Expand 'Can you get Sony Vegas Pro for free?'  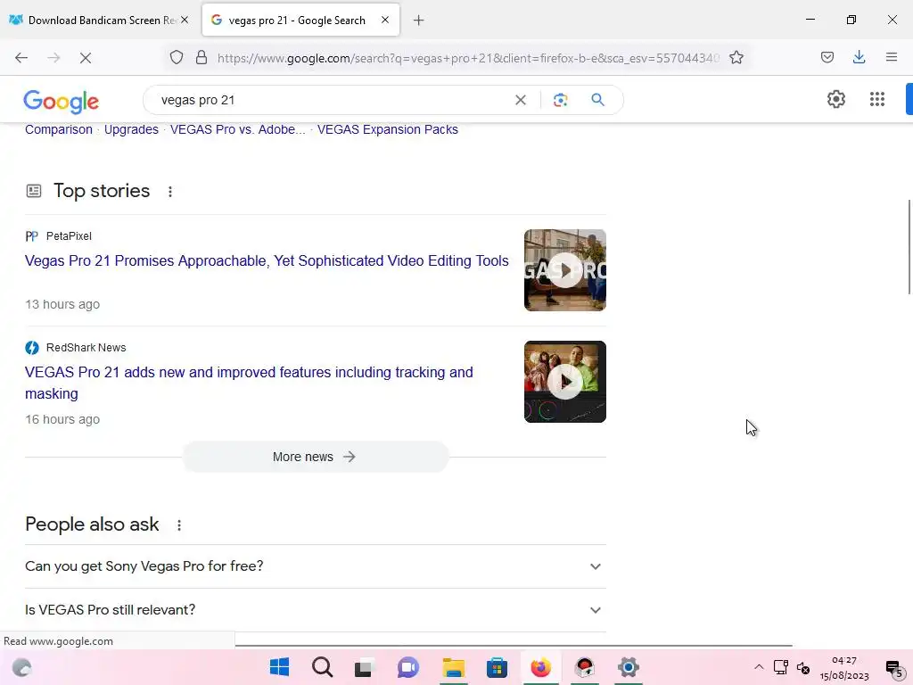[315, 566]
